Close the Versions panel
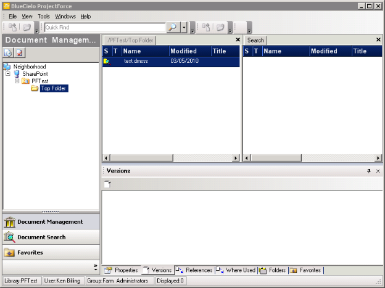385x288 pixels. pyautogui.click(x=378, y=171)
